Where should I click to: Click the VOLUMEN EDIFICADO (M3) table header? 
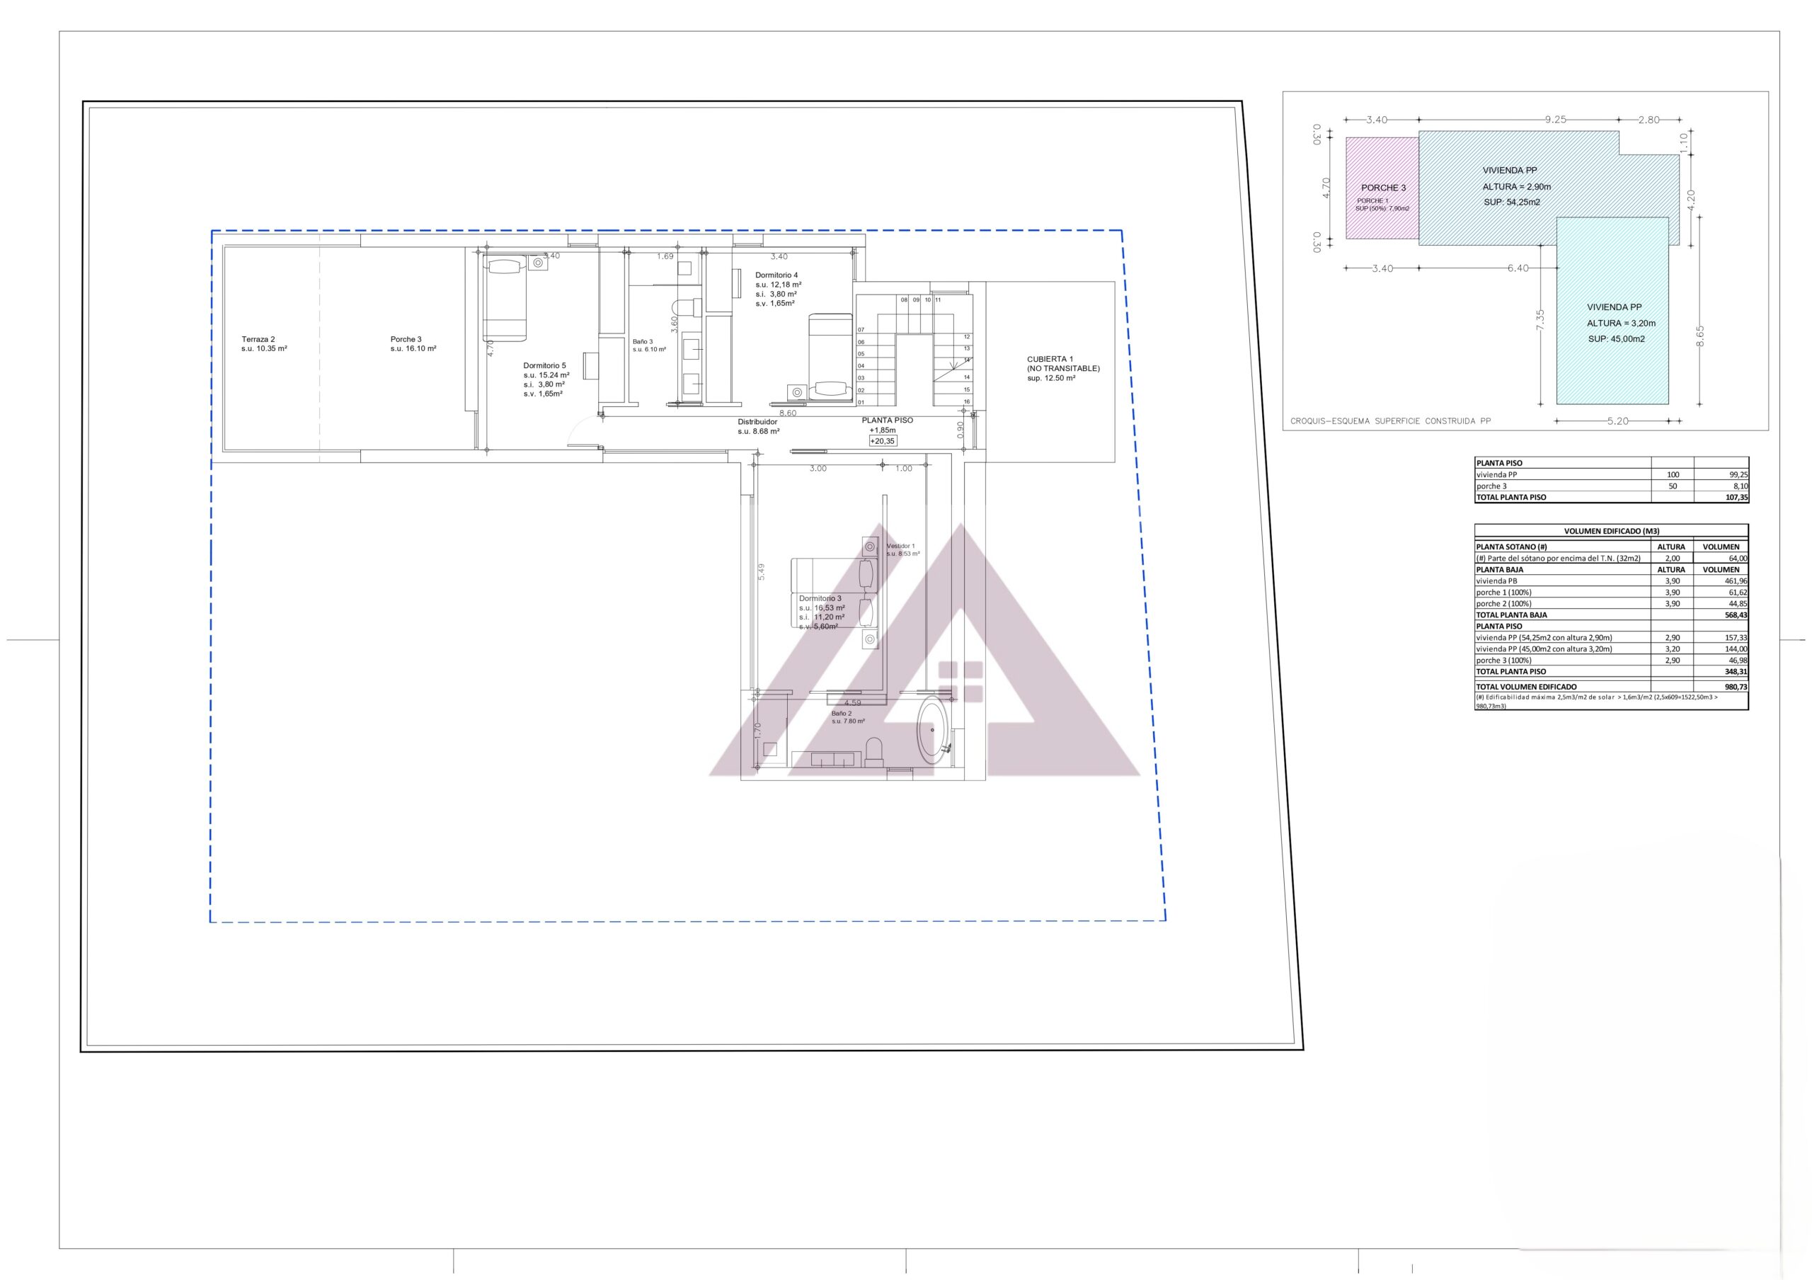1611,531
